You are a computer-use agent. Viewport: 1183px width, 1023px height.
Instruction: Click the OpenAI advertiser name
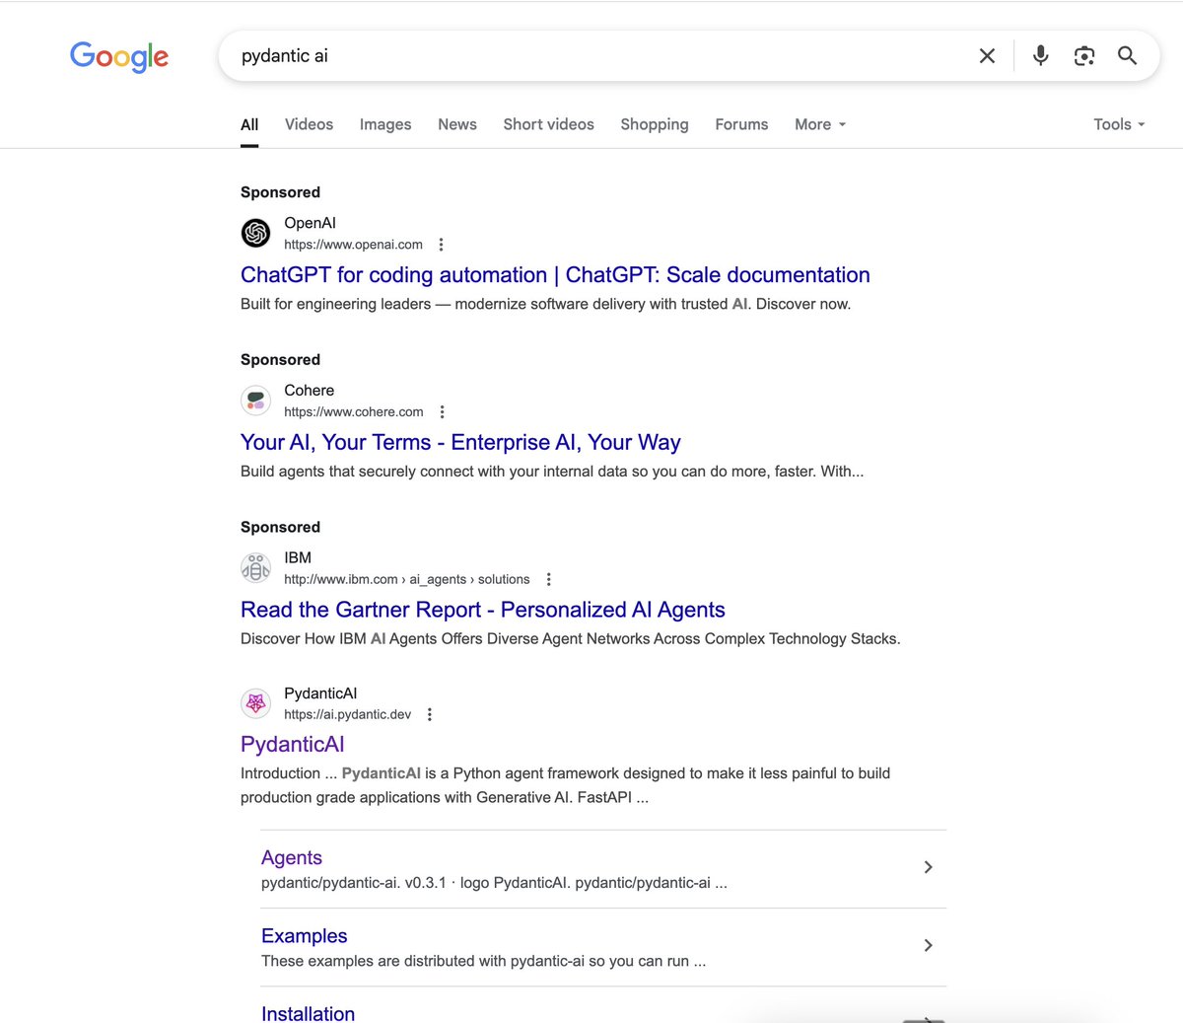[310, 223]
